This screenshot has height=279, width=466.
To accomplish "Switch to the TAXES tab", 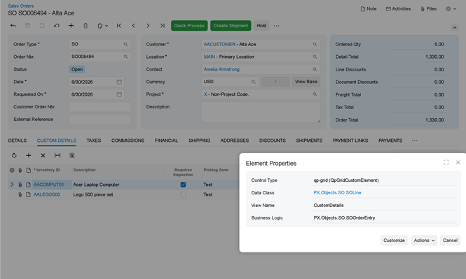I will pyautogui.click(x=94, y=141).
